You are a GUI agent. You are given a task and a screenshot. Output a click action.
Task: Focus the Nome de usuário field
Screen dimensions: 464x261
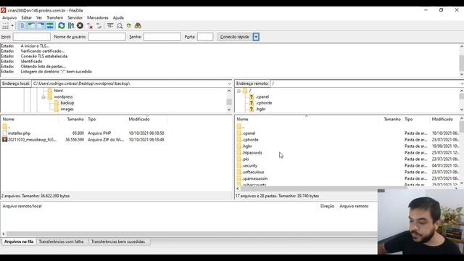[107, 37]
